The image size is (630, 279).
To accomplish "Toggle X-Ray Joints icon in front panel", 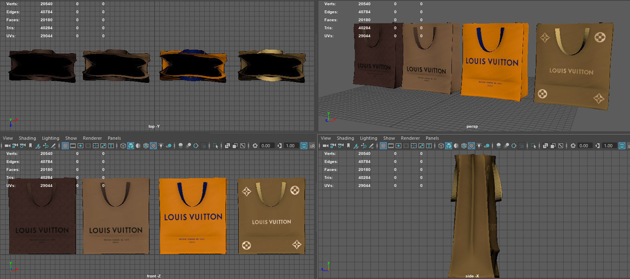I will point(243,146).
